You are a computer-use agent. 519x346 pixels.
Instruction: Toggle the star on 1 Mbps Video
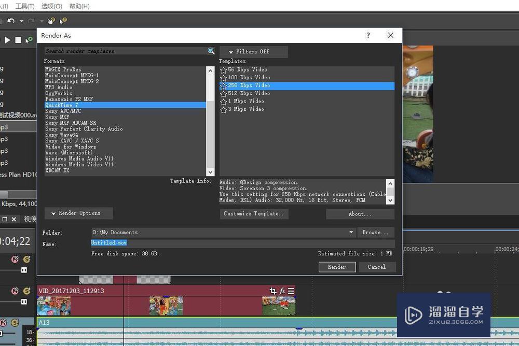223,102
